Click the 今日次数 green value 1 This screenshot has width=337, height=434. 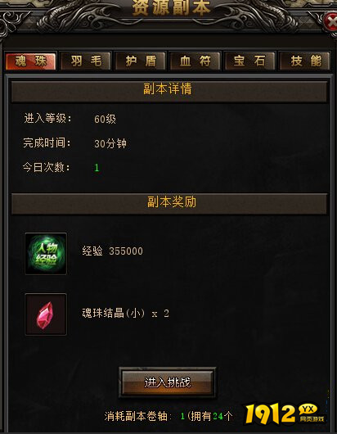(x=97, y=167)
